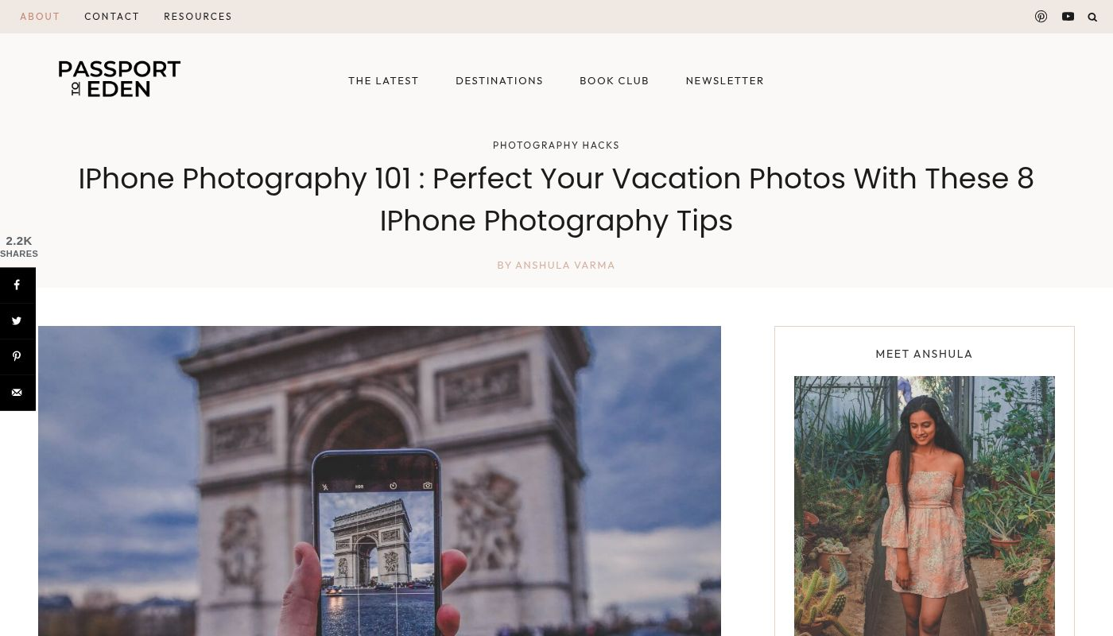
Task: Share the post on Facebook
Action: coord(17,285)
